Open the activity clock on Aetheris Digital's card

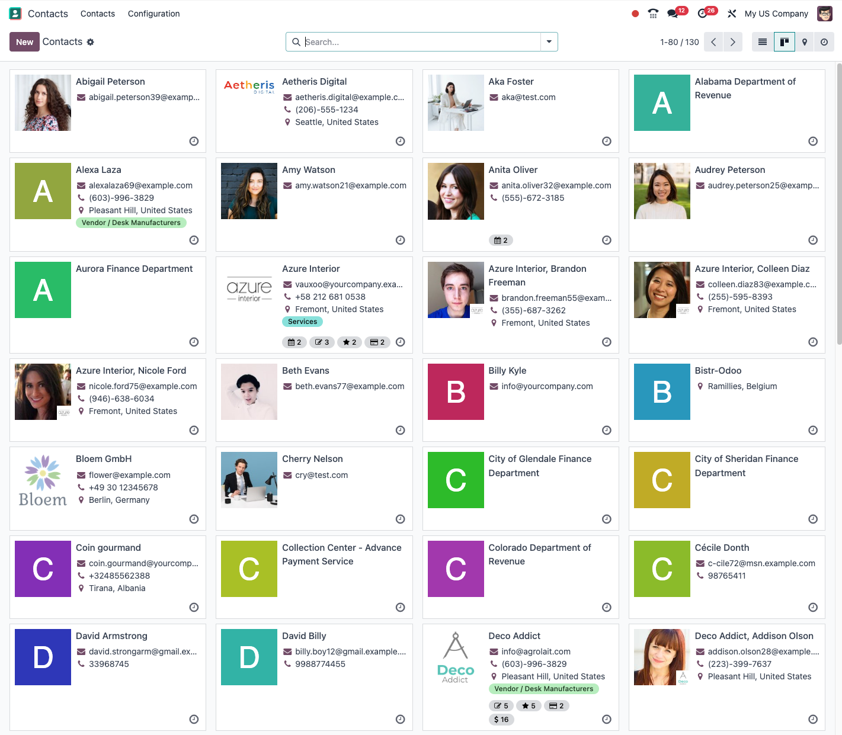point(401,141)
